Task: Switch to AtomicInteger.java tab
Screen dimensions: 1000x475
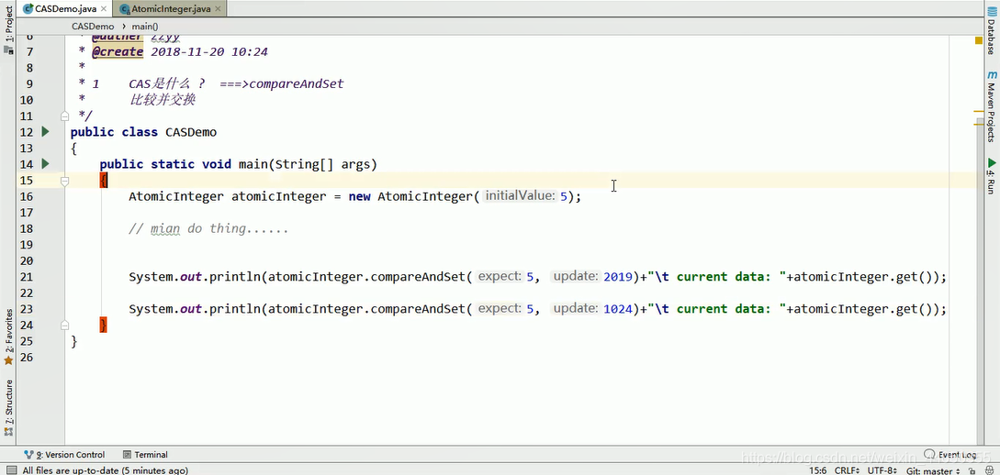Action: 170,9
